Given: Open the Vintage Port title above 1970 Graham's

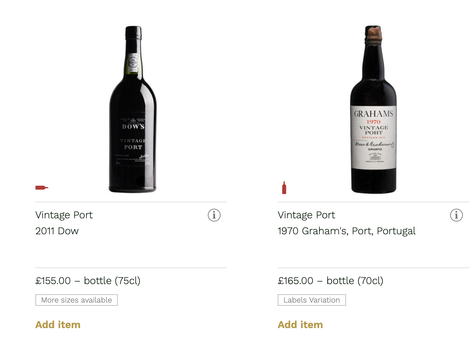Looking at the screenshot, I should pyautogui.click(x=306, y=215).
